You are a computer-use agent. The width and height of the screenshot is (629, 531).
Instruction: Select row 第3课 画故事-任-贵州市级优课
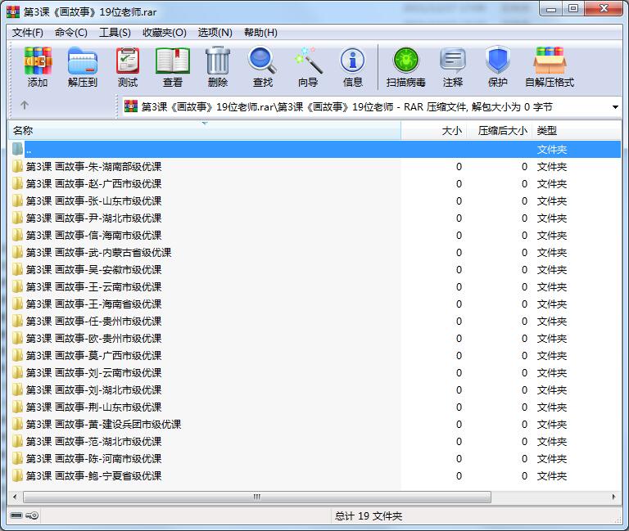click(x=314, y=322)
